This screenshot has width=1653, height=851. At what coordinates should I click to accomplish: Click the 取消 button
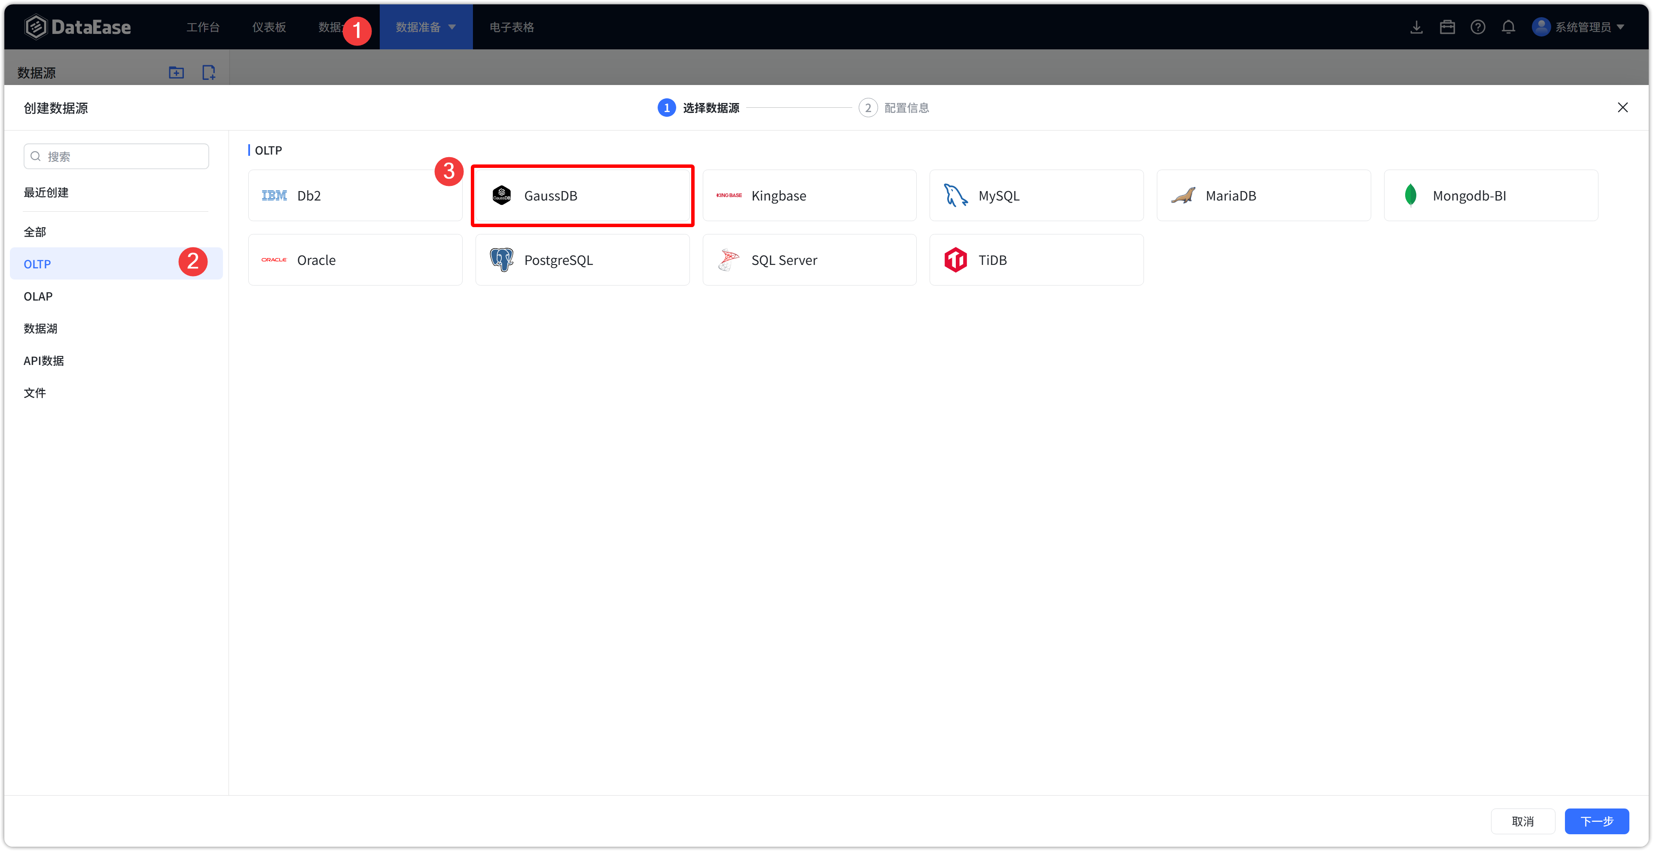1523,821
